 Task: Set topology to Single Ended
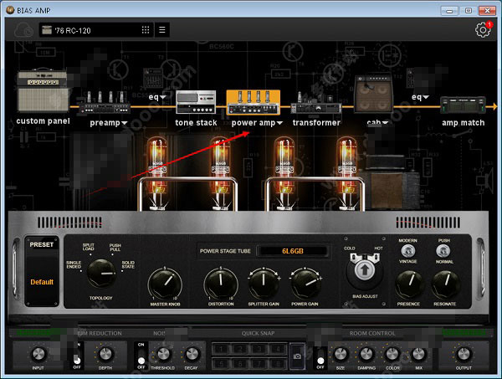coord(74,264)
